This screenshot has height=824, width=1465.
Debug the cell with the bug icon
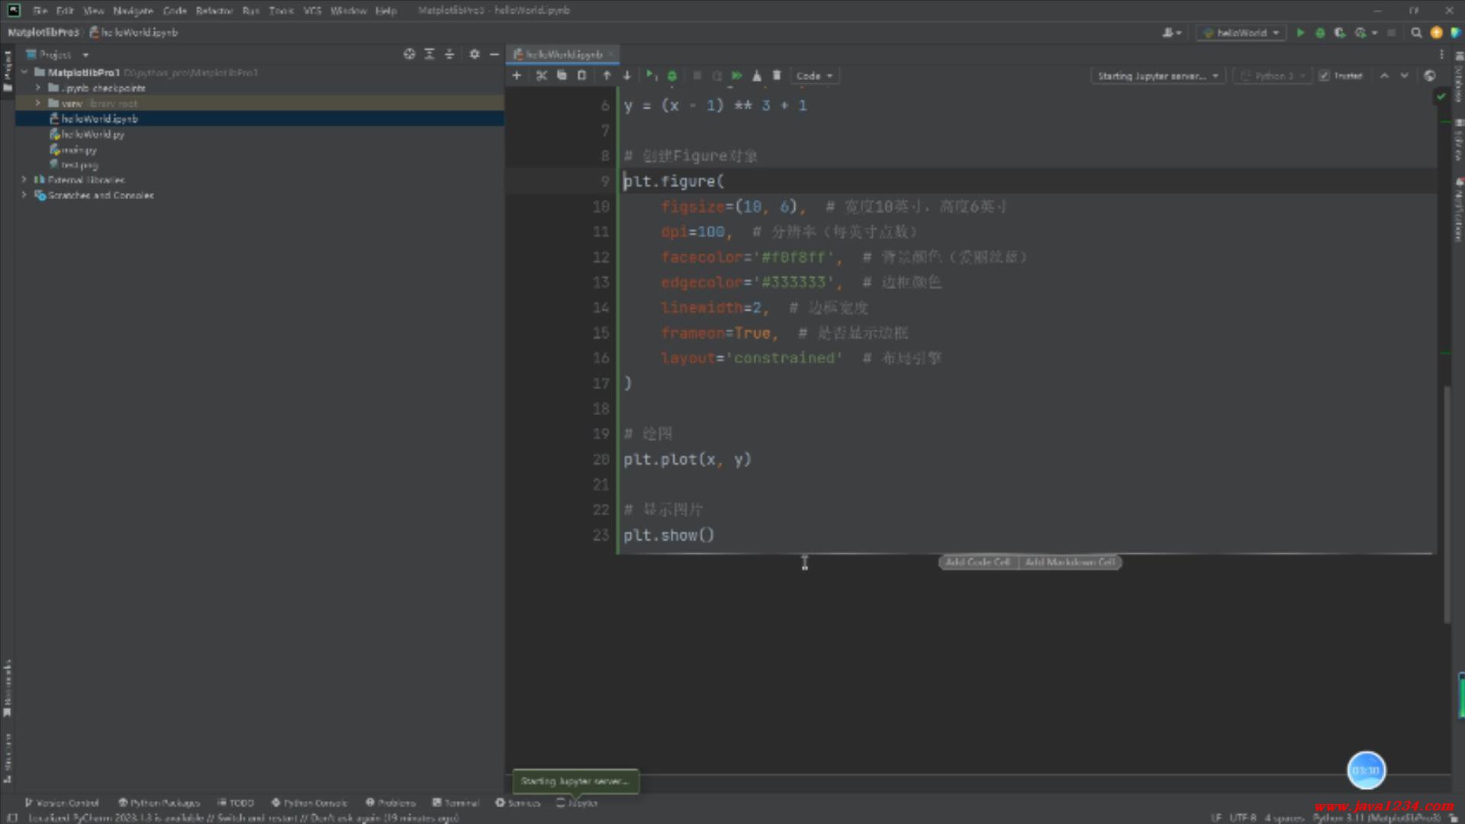(x=672, y=76)
